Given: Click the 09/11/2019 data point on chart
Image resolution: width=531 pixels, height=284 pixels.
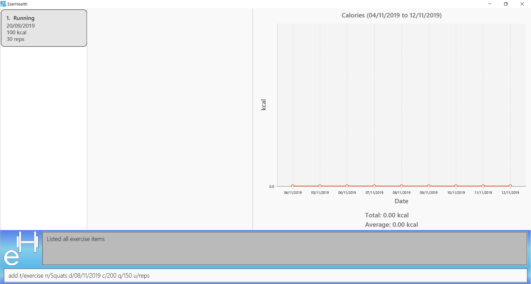Looking at the screenshot, I should [429, 186].
